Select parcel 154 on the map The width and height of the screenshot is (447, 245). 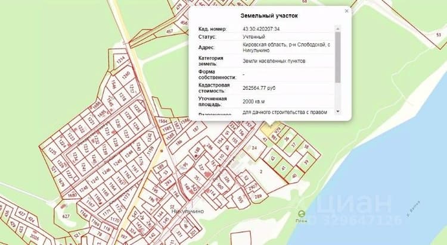pos(221,142)
